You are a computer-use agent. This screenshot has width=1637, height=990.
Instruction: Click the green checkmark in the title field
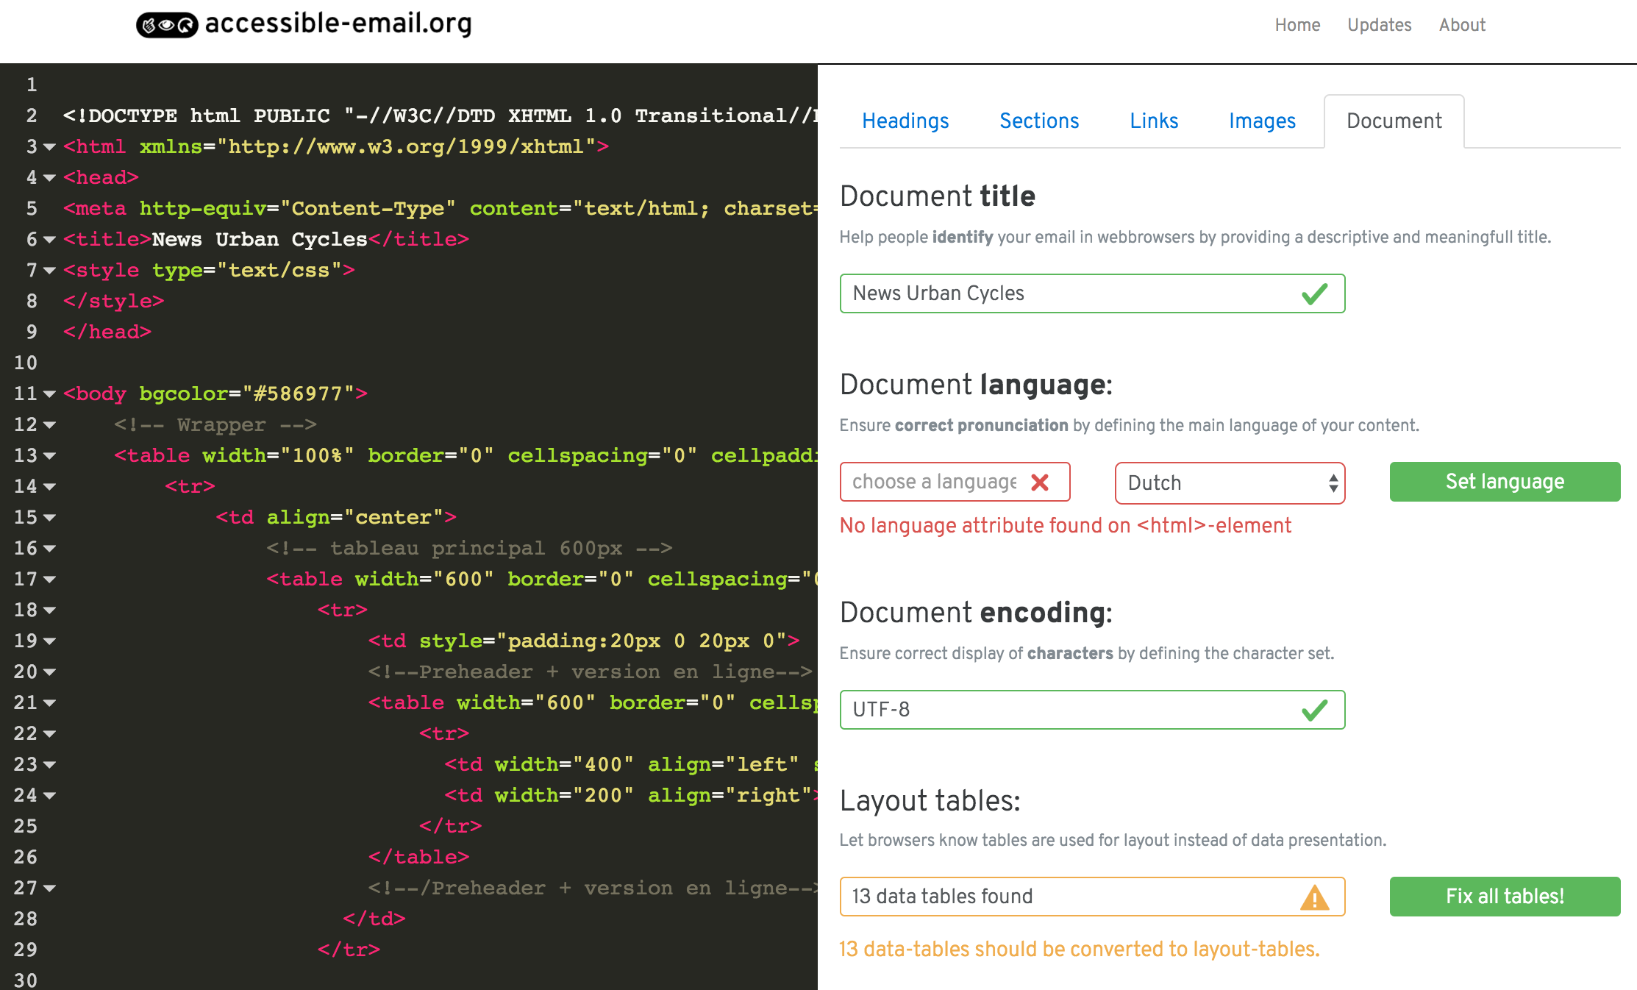(1314, 293)
